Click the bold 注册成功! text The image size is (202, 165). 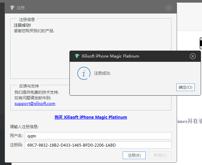pyautogui.click(x=23, y=25)
